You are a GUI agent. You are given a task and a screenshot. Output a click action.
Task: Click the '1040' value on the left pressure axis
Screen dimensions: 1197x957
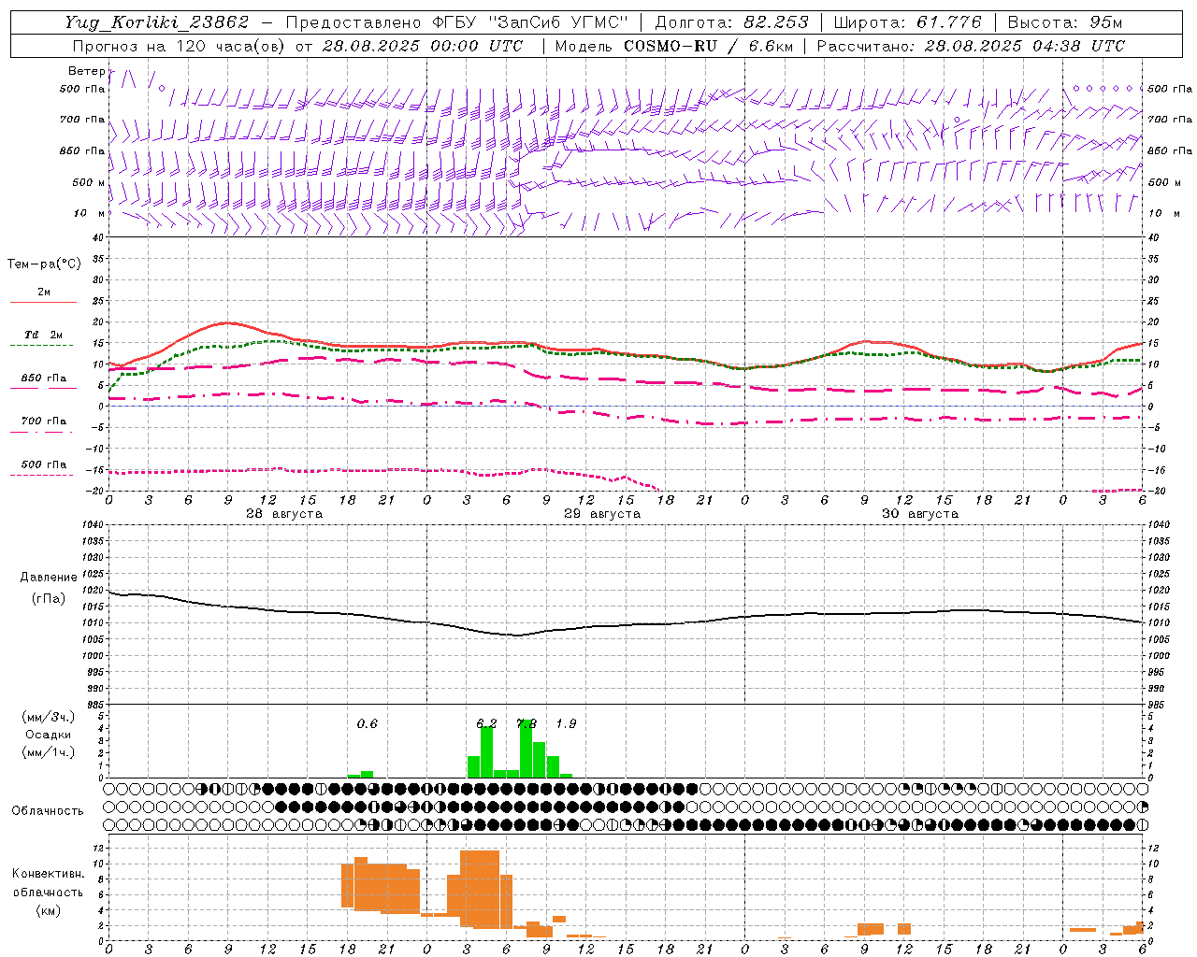point(92,524)
